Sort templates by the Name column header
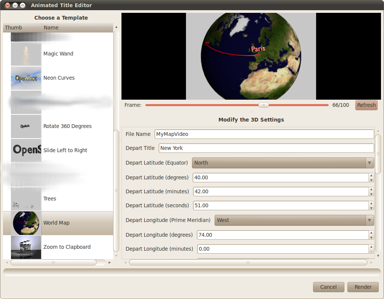Viewport: 384px width, 299px height. click(x=77, y=28)
